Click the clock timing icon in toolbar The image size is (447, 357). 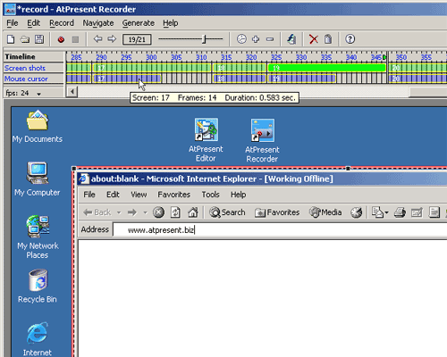tap(241, 39)
